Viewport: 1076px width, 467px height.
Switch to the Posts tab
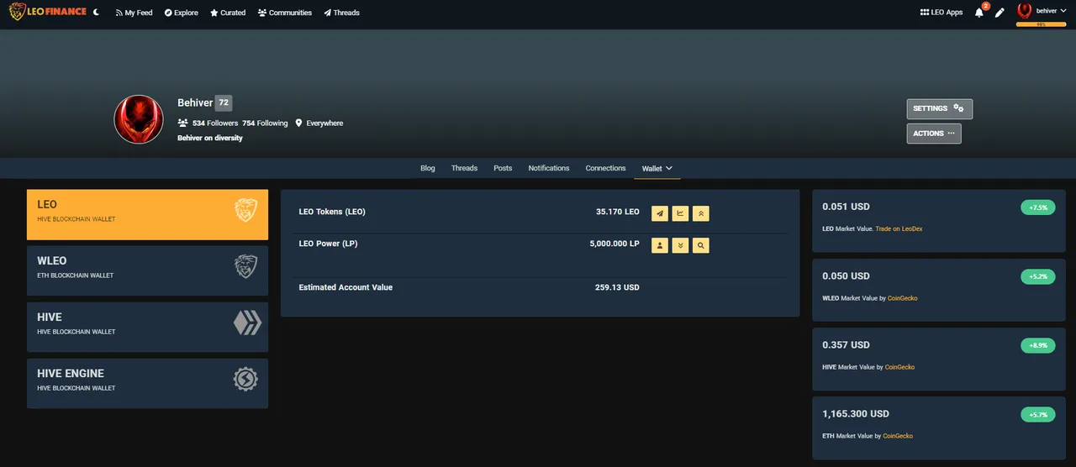coord(503,168)
